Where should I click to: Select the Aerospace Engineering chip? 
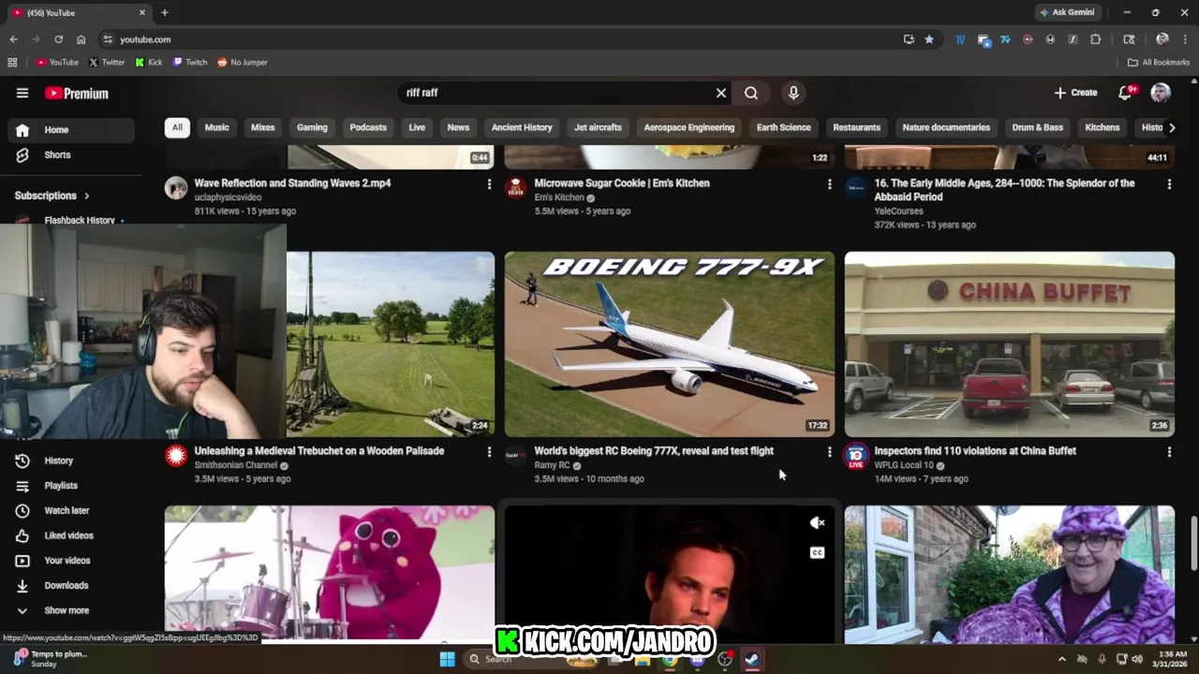point(688,127)
